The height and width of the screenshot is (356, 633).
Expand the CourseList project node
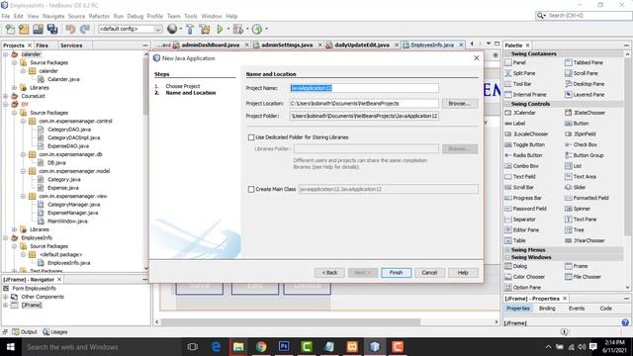pyautogui.click(x=6, y=96)
